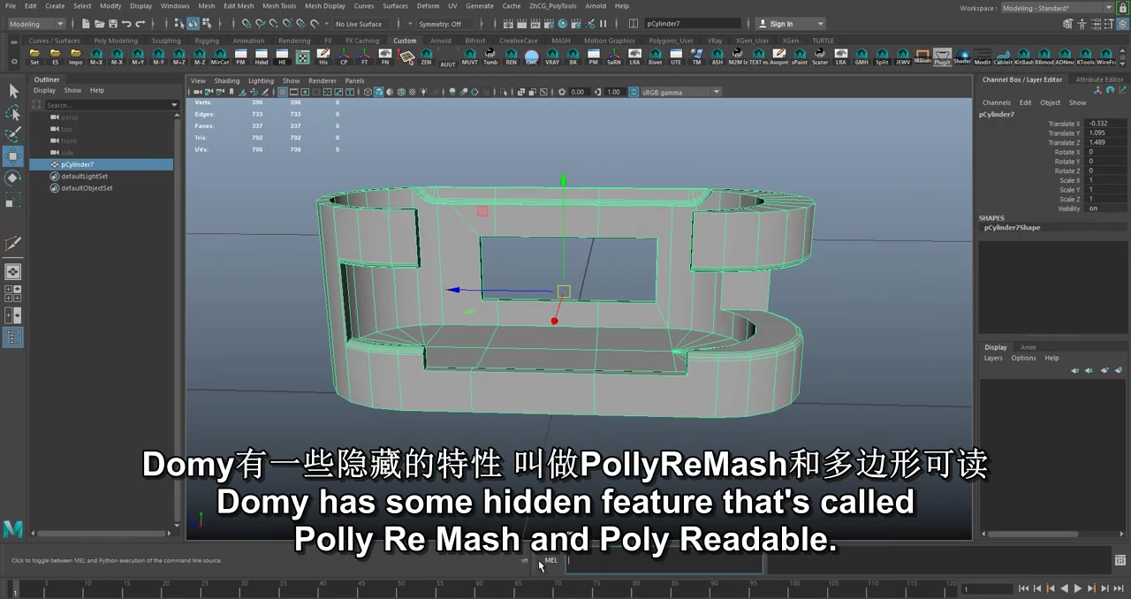The image size is (1131, 599).
Task: Open the Mesh Tools menu
Action: point(279,6)
